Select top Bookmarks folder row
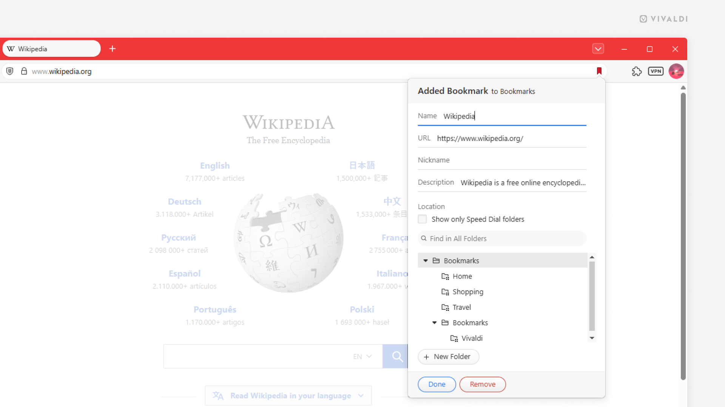Screen dimensions: 725x407 pos(502,260)
